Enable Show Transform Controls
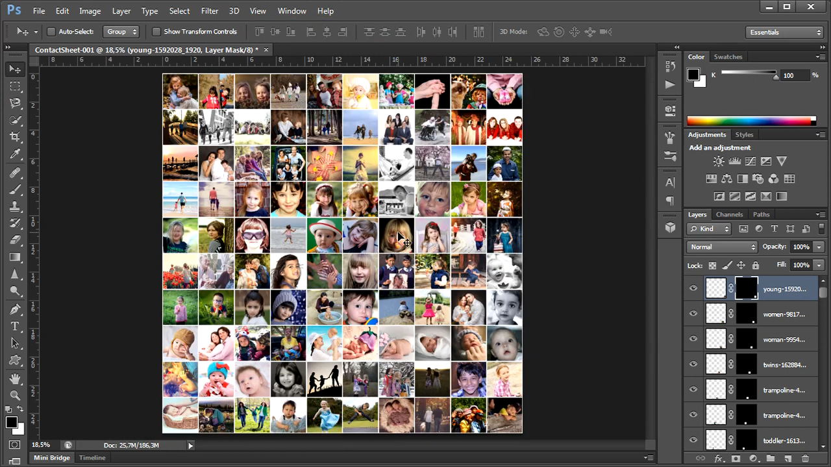Viewport: 831px width, 467px height. coord(156,31)
